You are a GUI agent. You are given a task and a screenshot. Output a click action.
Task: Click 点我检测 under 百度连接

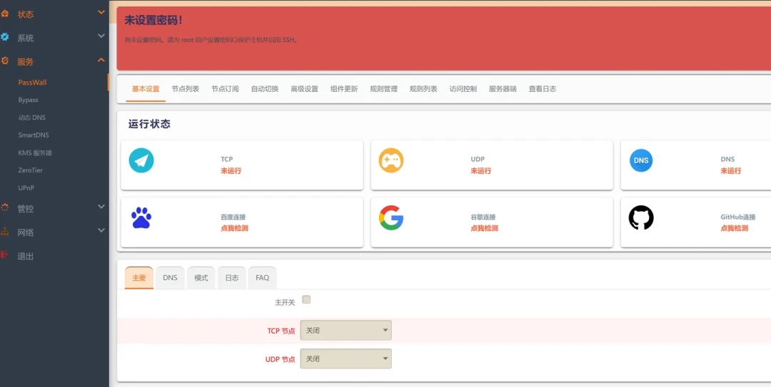235,228
